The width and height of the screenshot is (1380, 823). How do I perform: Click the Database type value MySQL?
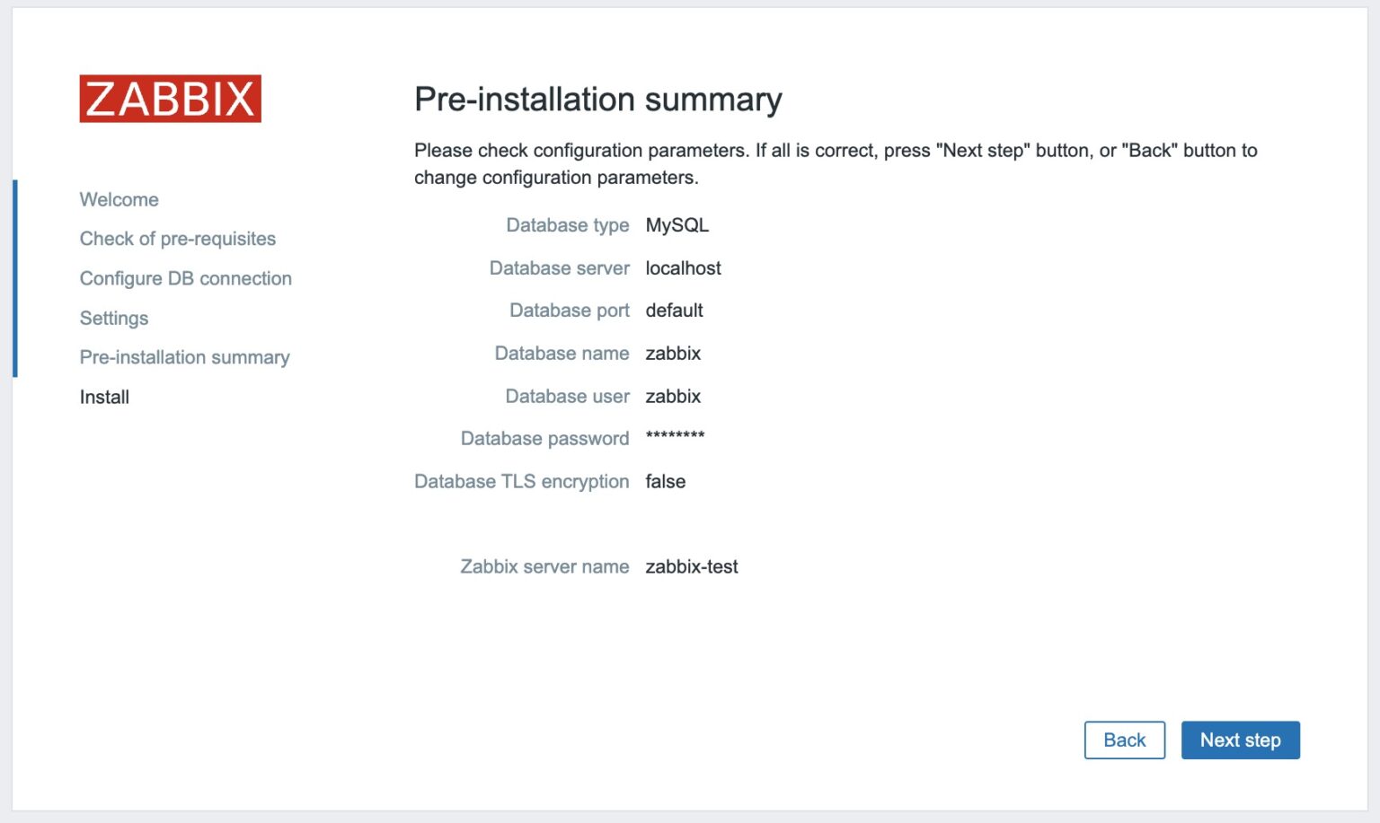pyautogui.click(x=677, y=225)
